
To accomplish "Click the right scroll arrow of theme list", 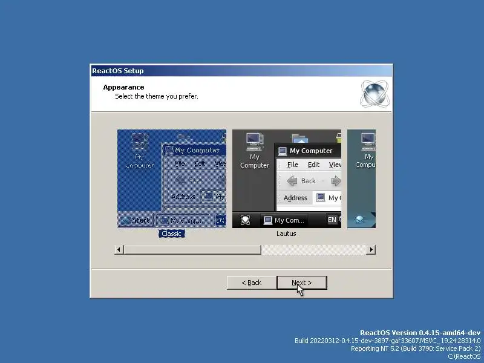I will click(371, 249).
